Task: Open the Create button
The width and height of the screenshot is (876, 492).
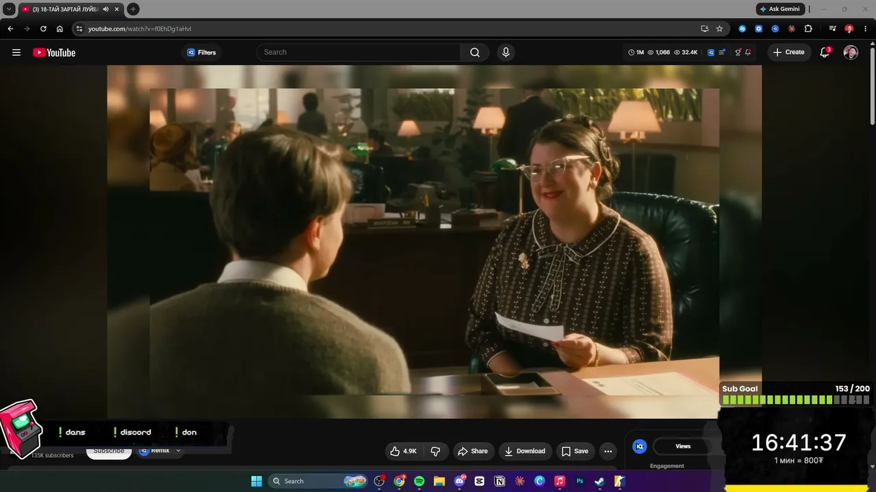Action: (789, 53)
